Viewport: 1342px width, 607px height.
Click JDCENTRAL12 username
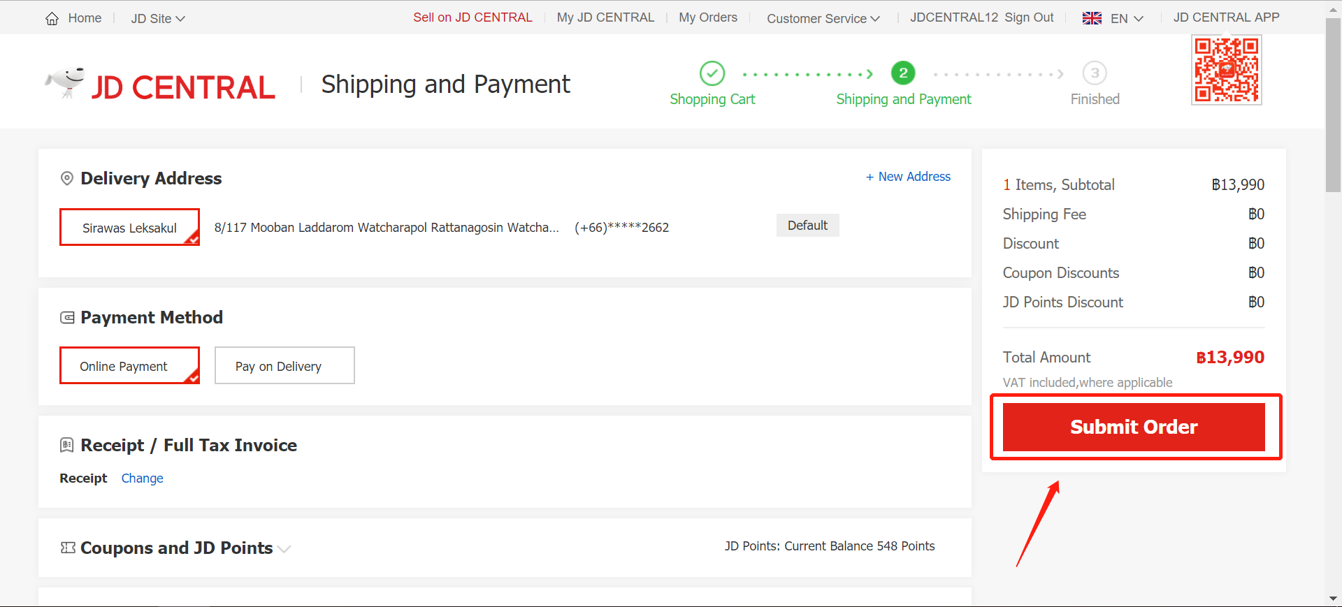pos(954,17)
